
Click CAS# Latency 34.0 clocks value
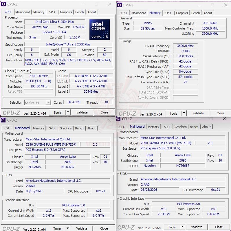(185, 56)
